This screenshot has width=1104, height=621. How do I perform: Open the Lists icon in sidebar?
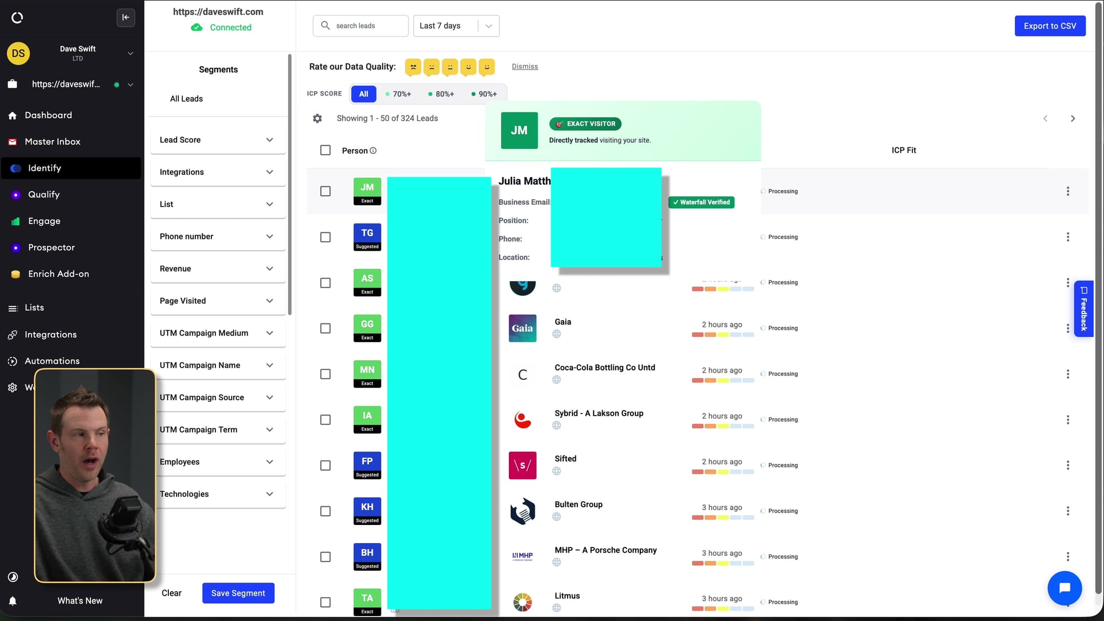(13, 308)
